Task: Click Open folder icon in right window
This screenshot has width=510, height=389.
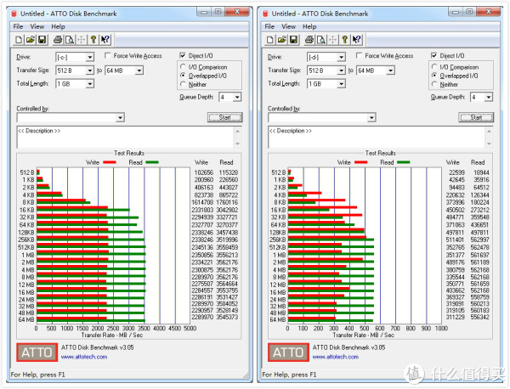Action: click(x=281, y=40)
